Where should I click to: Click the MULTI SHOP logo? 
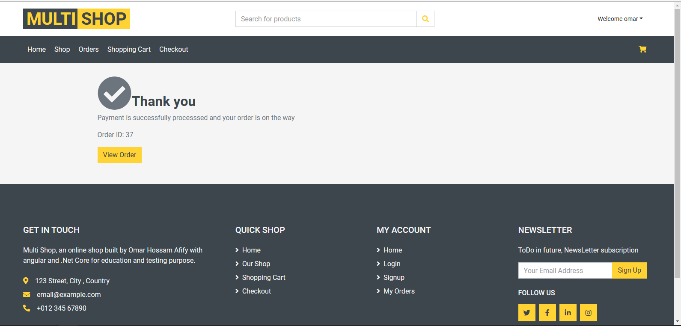point(77,19)
